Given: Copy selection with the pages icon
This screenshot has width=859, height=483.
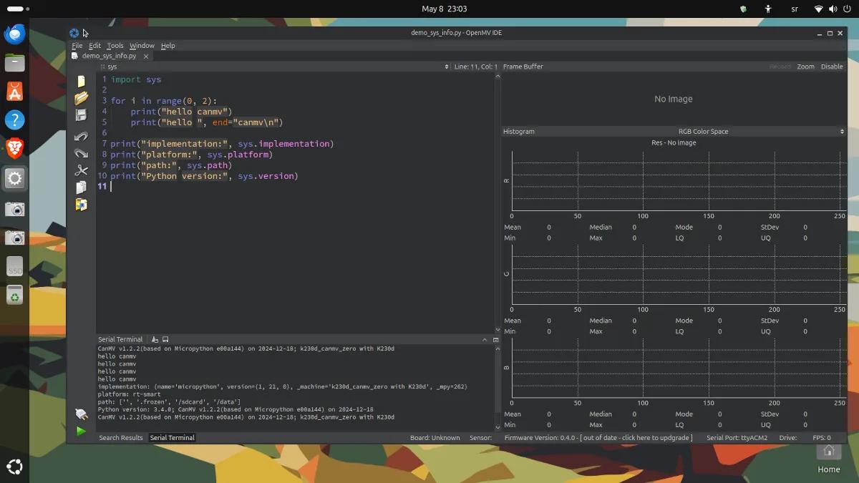Looking at the screenshot, I should (82, 187).
